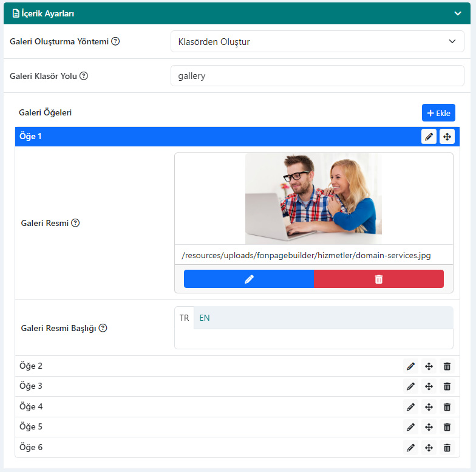
Task: Click the move arrows icon on Öğe 1
Action: [x=447, y=137]
